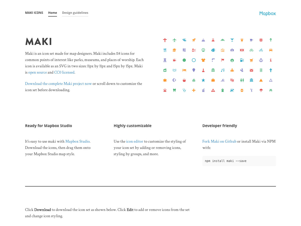Select the Home tab
The image size is (301, 226).
click(52, 13)
